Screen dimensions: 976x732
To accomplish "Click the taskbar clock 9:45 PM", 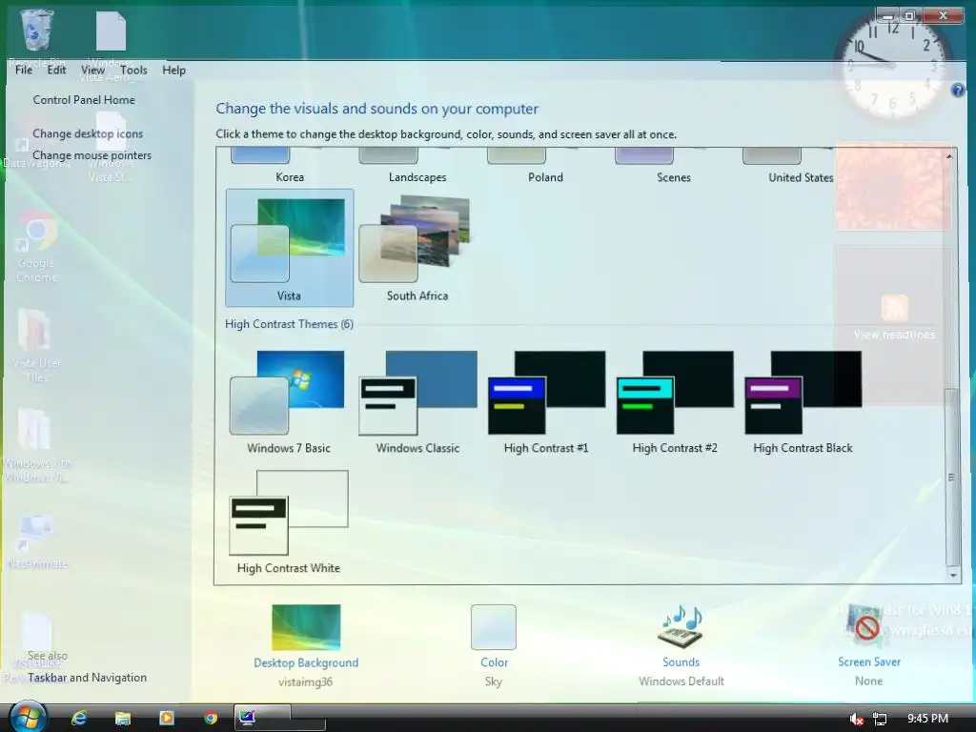I will click(x=928, y=719).
